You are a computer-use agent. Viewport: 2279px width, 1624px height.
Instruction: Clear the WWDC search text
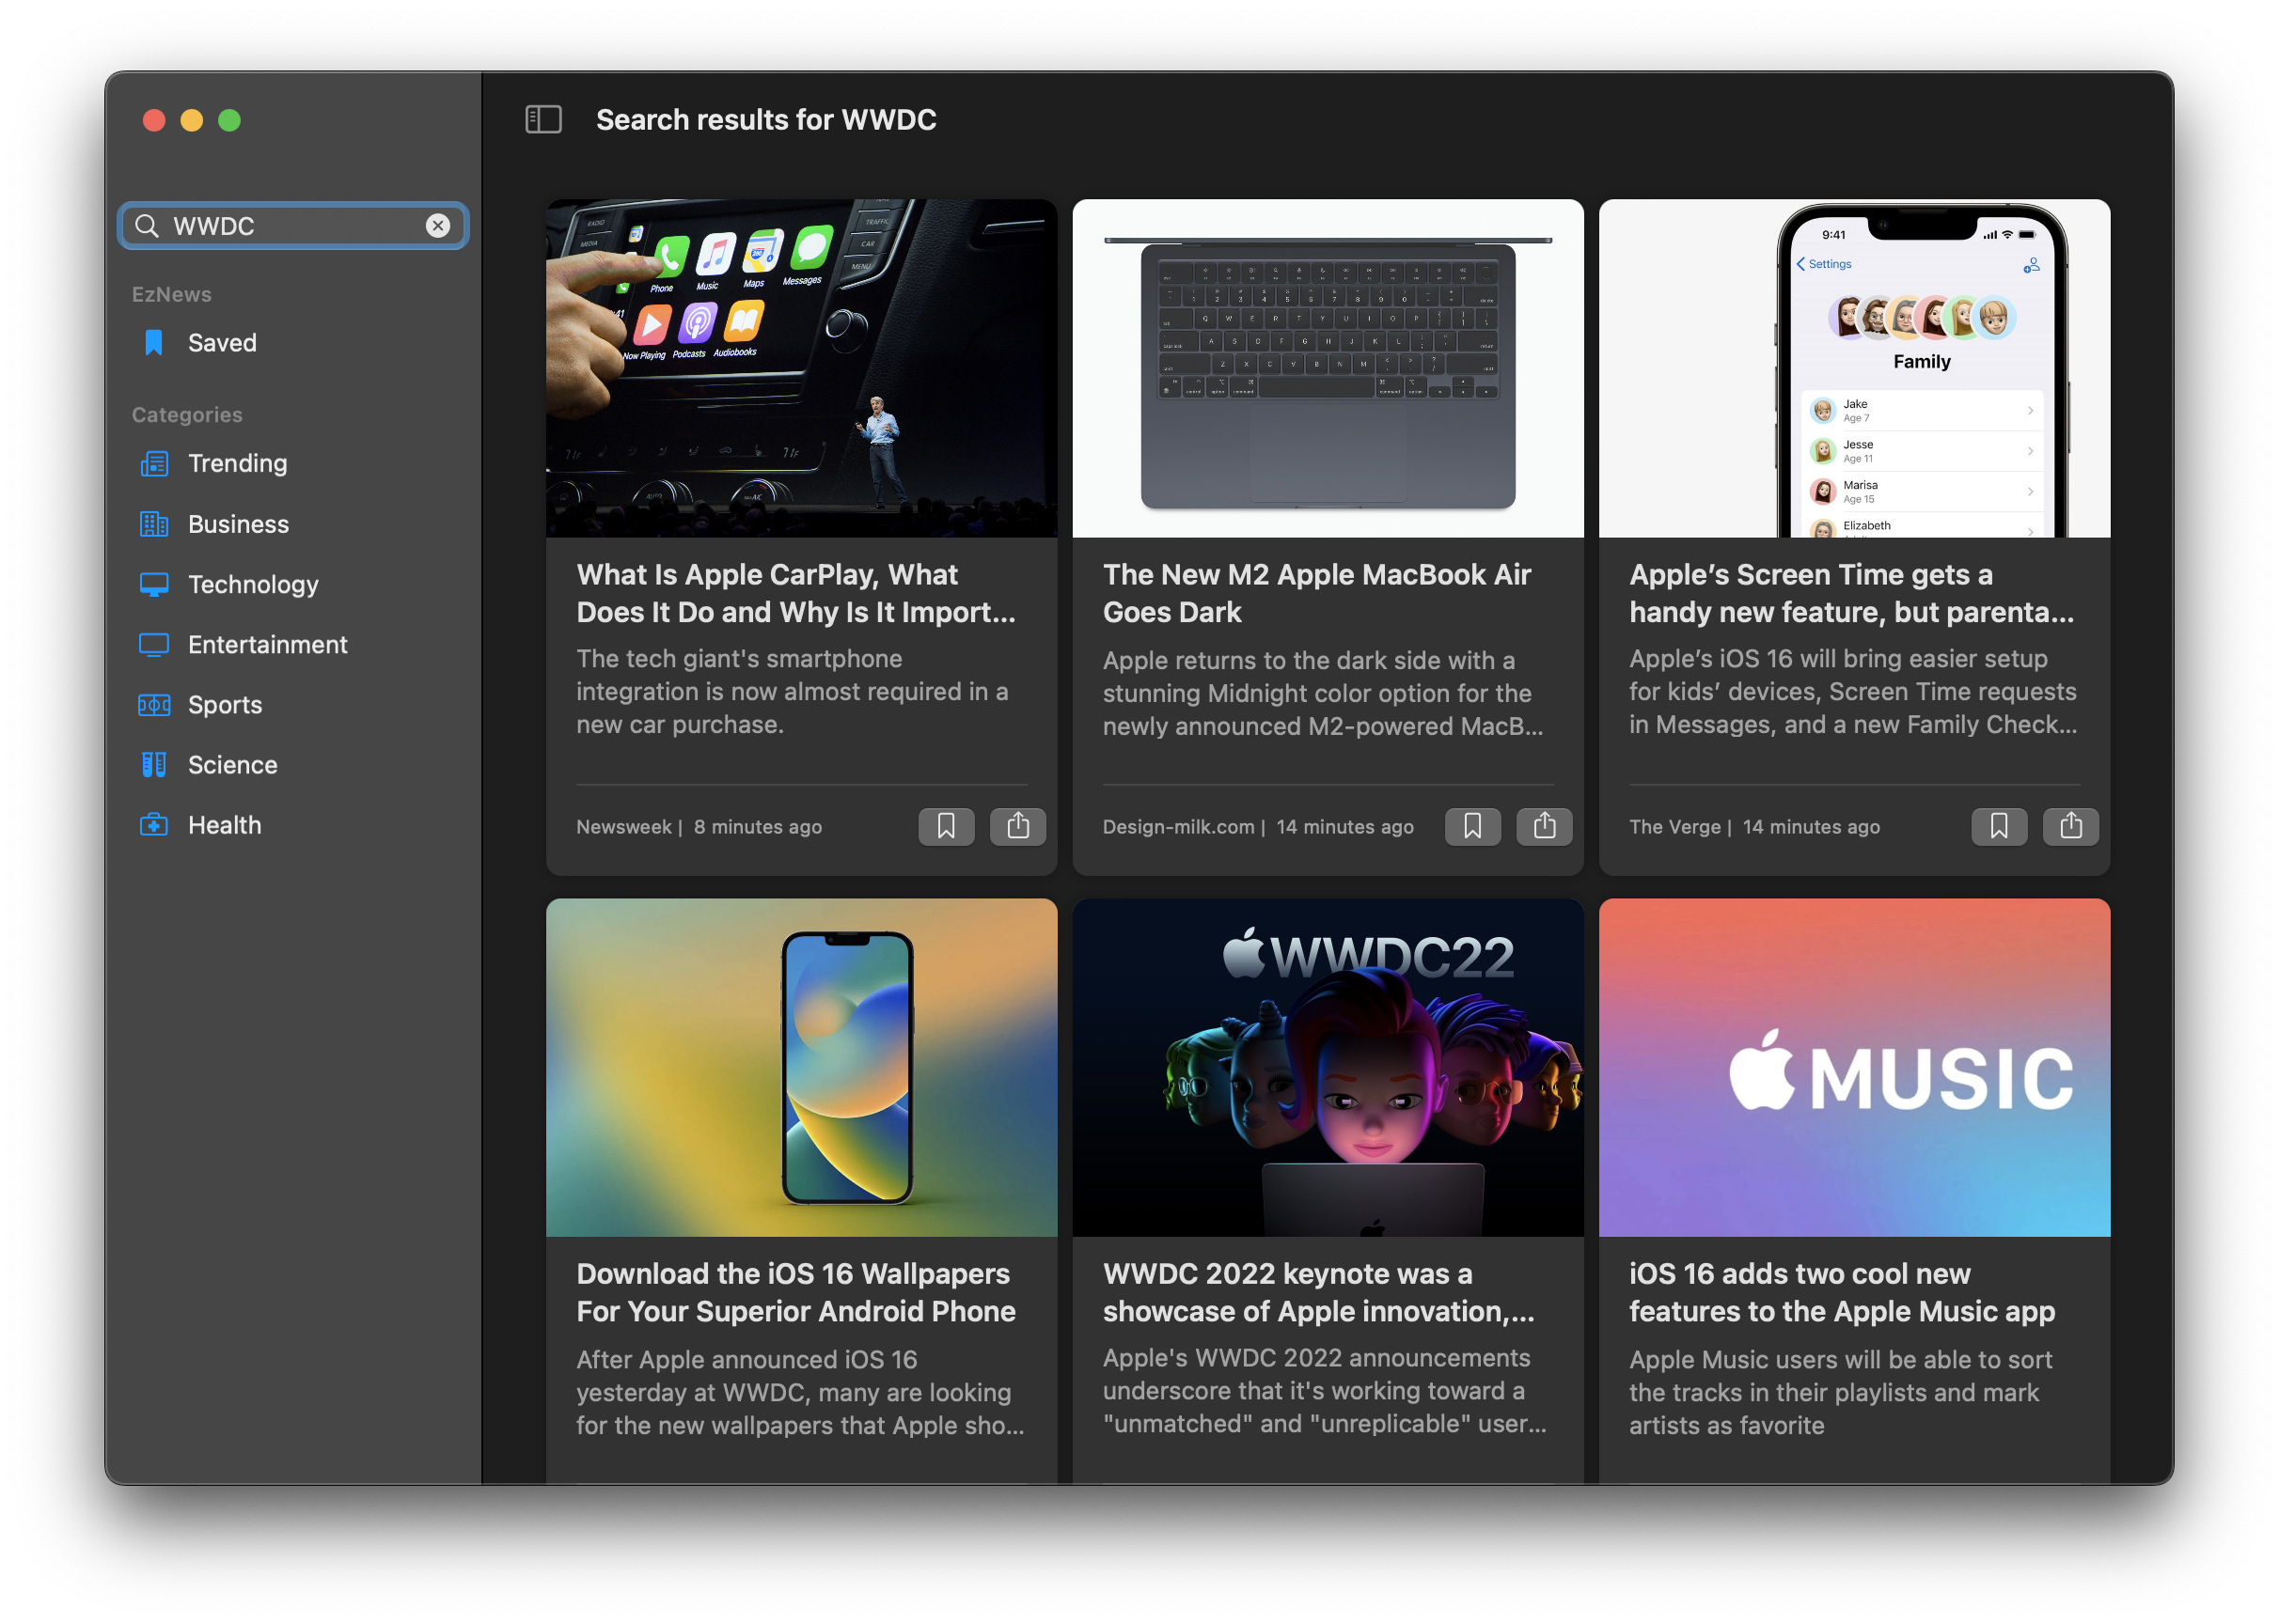(x=437, y=225)
